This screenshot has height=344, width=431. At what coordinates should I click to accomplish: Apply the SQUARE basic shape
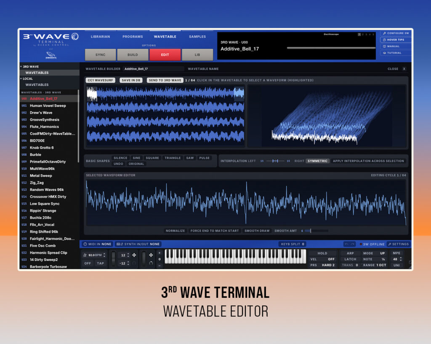(152, 158)
